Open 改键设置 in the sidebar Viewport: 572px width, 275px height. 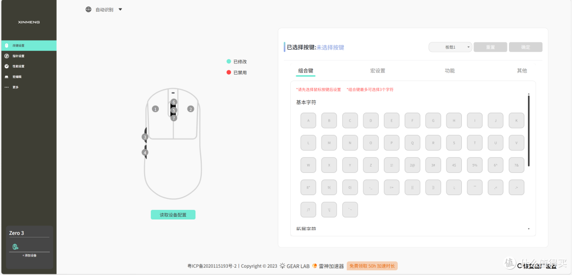28,45
